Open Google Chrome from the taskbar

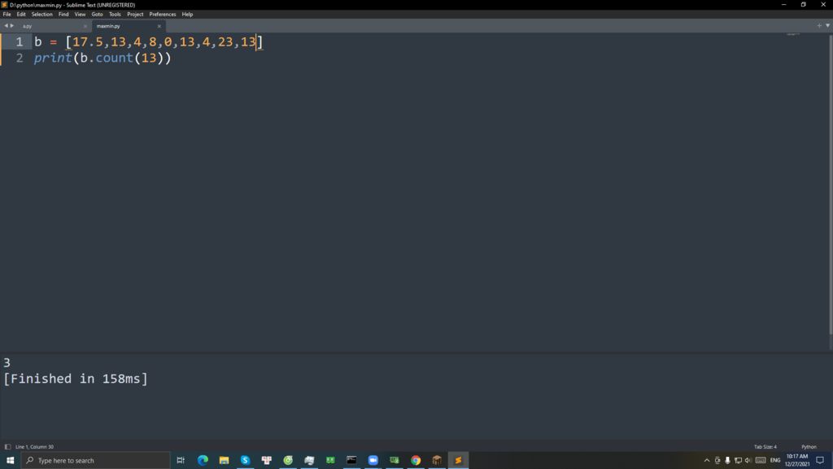tap(416, 460)
